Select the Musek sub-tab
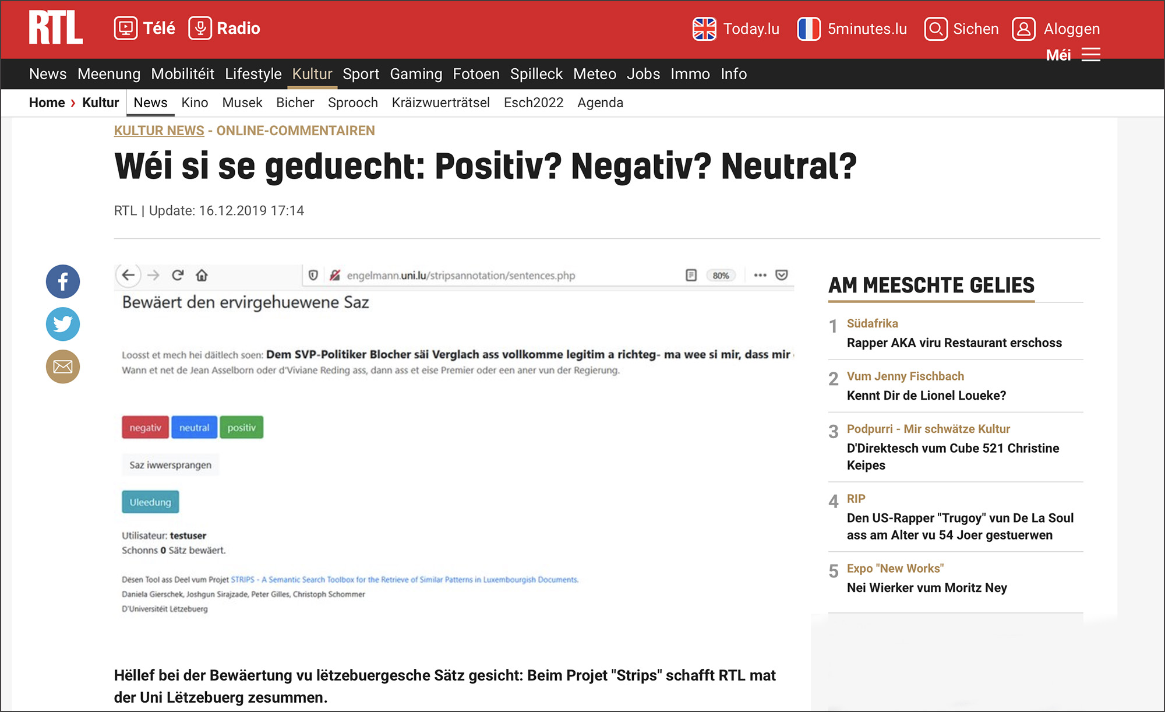Screen dimensions: 1165x712 coord(242,103)
